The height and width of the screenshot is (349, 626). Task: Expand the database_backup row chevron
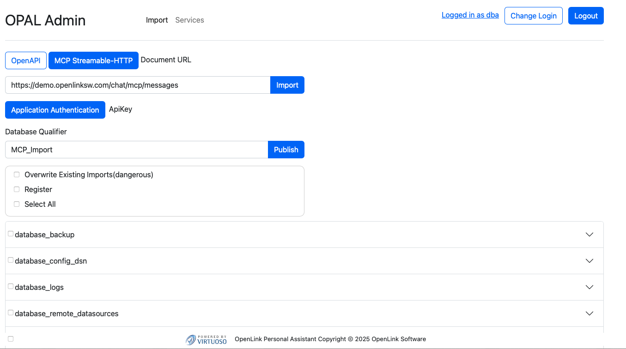coord(590,235)
